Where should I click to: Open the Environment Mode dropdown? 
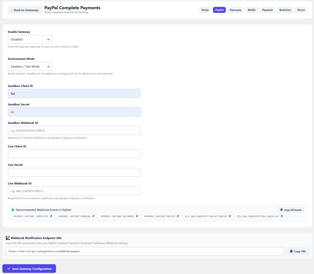tap(30, 66)
